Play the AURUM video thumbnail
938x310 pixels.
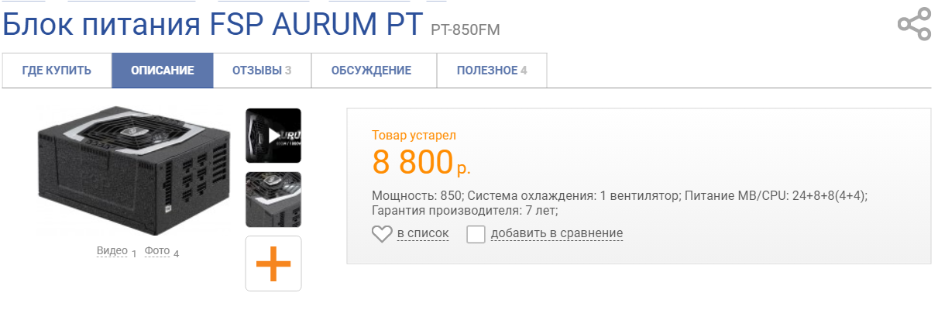[x=273, y=136]
